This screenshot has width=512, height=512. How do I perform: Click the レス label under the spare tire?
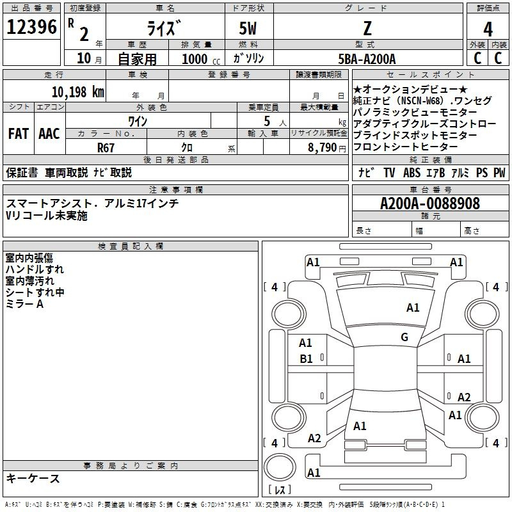pos(280,490)
